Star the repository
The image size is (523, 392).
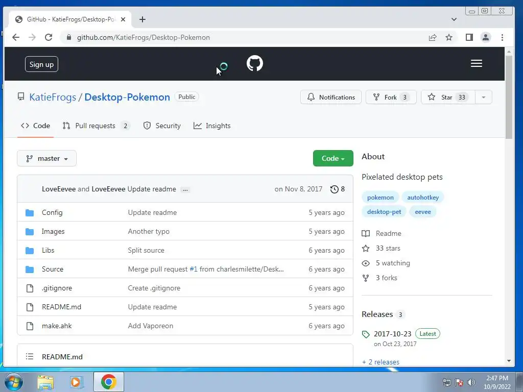(x=448, y=97)
